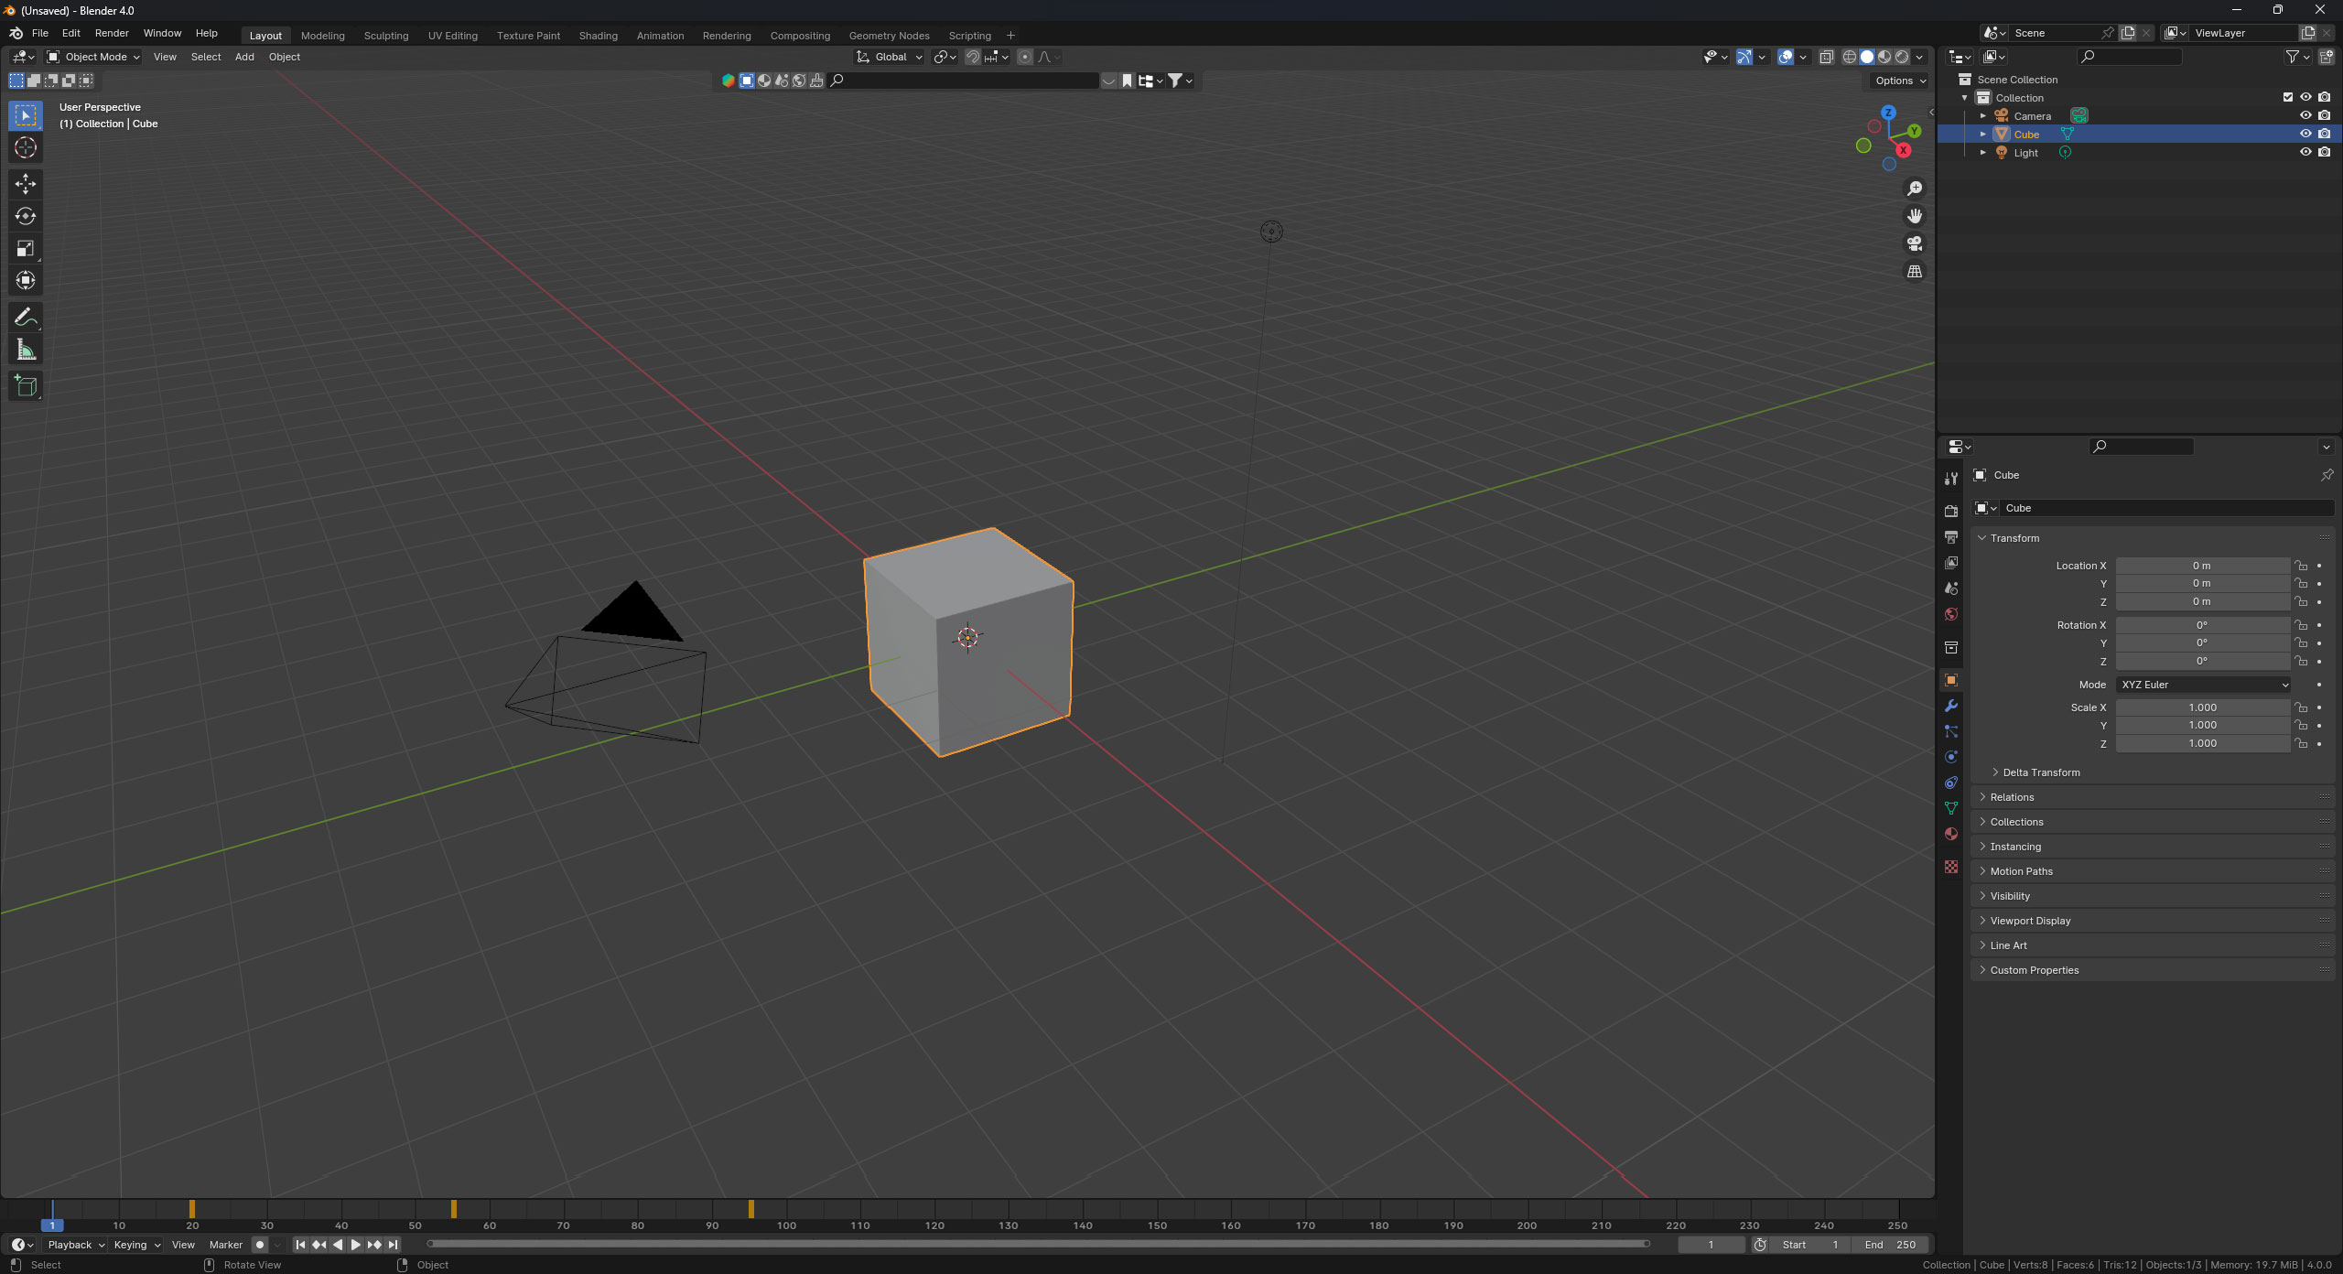Toggle X-ray display button

click(x=1826, y=57)
